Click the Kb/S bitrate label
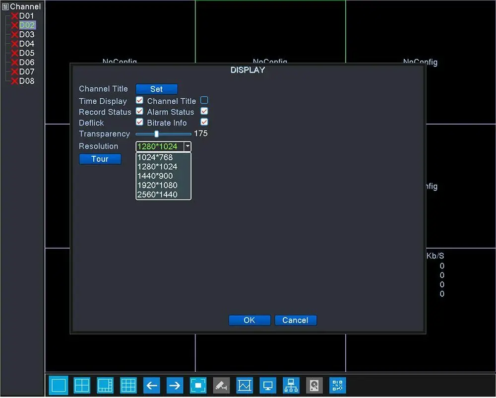The height and width of the screenshot is (398, 496). pos(435,256)
